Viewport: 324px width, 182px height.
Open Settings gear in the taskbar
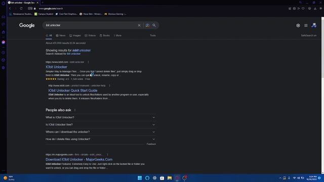click(154, 178)
